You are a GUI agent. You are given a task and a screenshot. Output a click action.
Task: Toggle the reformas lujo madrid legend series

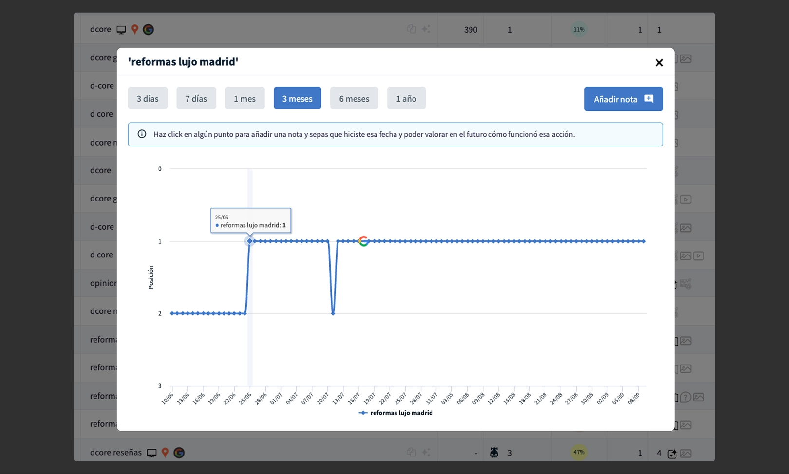point(395,413)
